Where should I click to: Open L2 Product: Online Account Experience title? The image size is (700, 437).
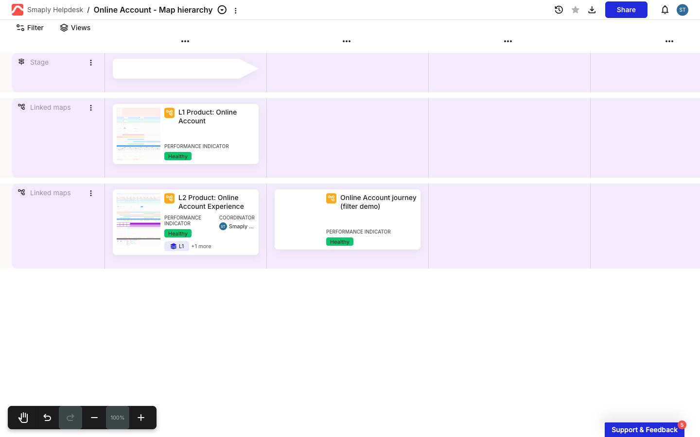click(x=211, y=202)
